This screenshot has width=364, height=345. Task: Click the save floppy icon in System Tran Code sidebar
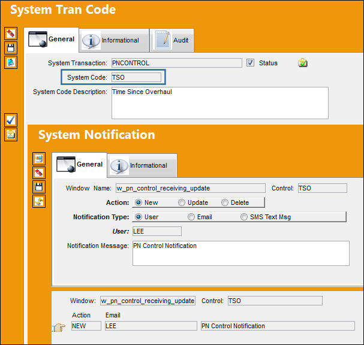coord(11,48)
